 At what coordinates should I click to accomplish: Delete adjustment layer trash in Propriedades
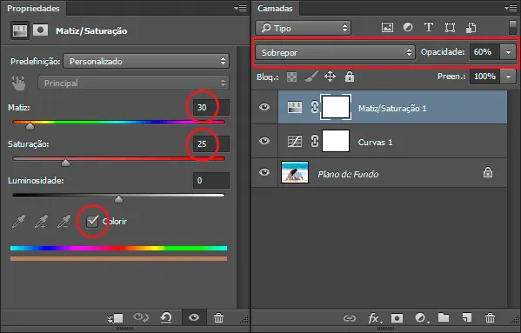(x=218, y=317)
